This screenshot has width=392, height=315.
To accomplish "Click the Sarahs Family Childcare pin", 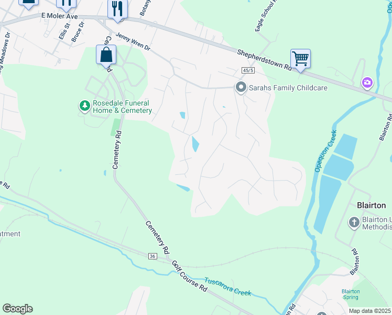I will (x=241, y=88).
